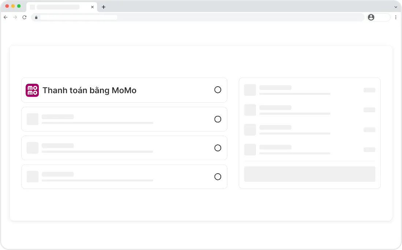The image size is (402, 250).
Task: Select the second payment option radio button
Action: [218, 119]
